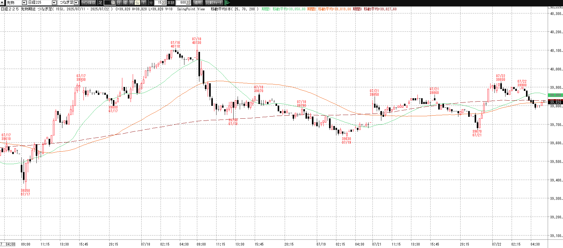Open the calculator icon beside minutes field
The image size is (563, 248).
[x=164, y=3]
